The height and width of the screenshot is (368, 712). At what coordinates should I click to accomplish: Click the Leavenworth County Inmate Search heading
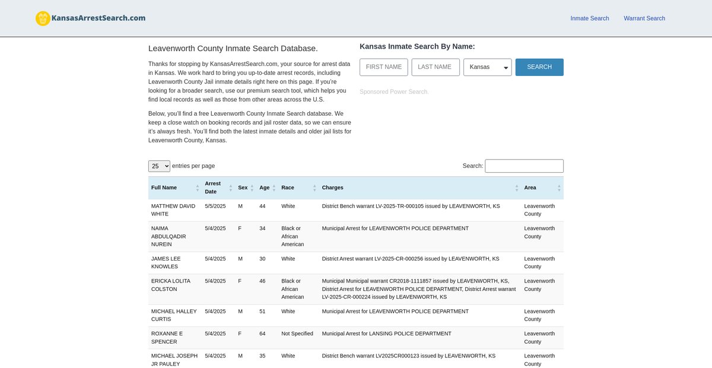pos(233,49)
